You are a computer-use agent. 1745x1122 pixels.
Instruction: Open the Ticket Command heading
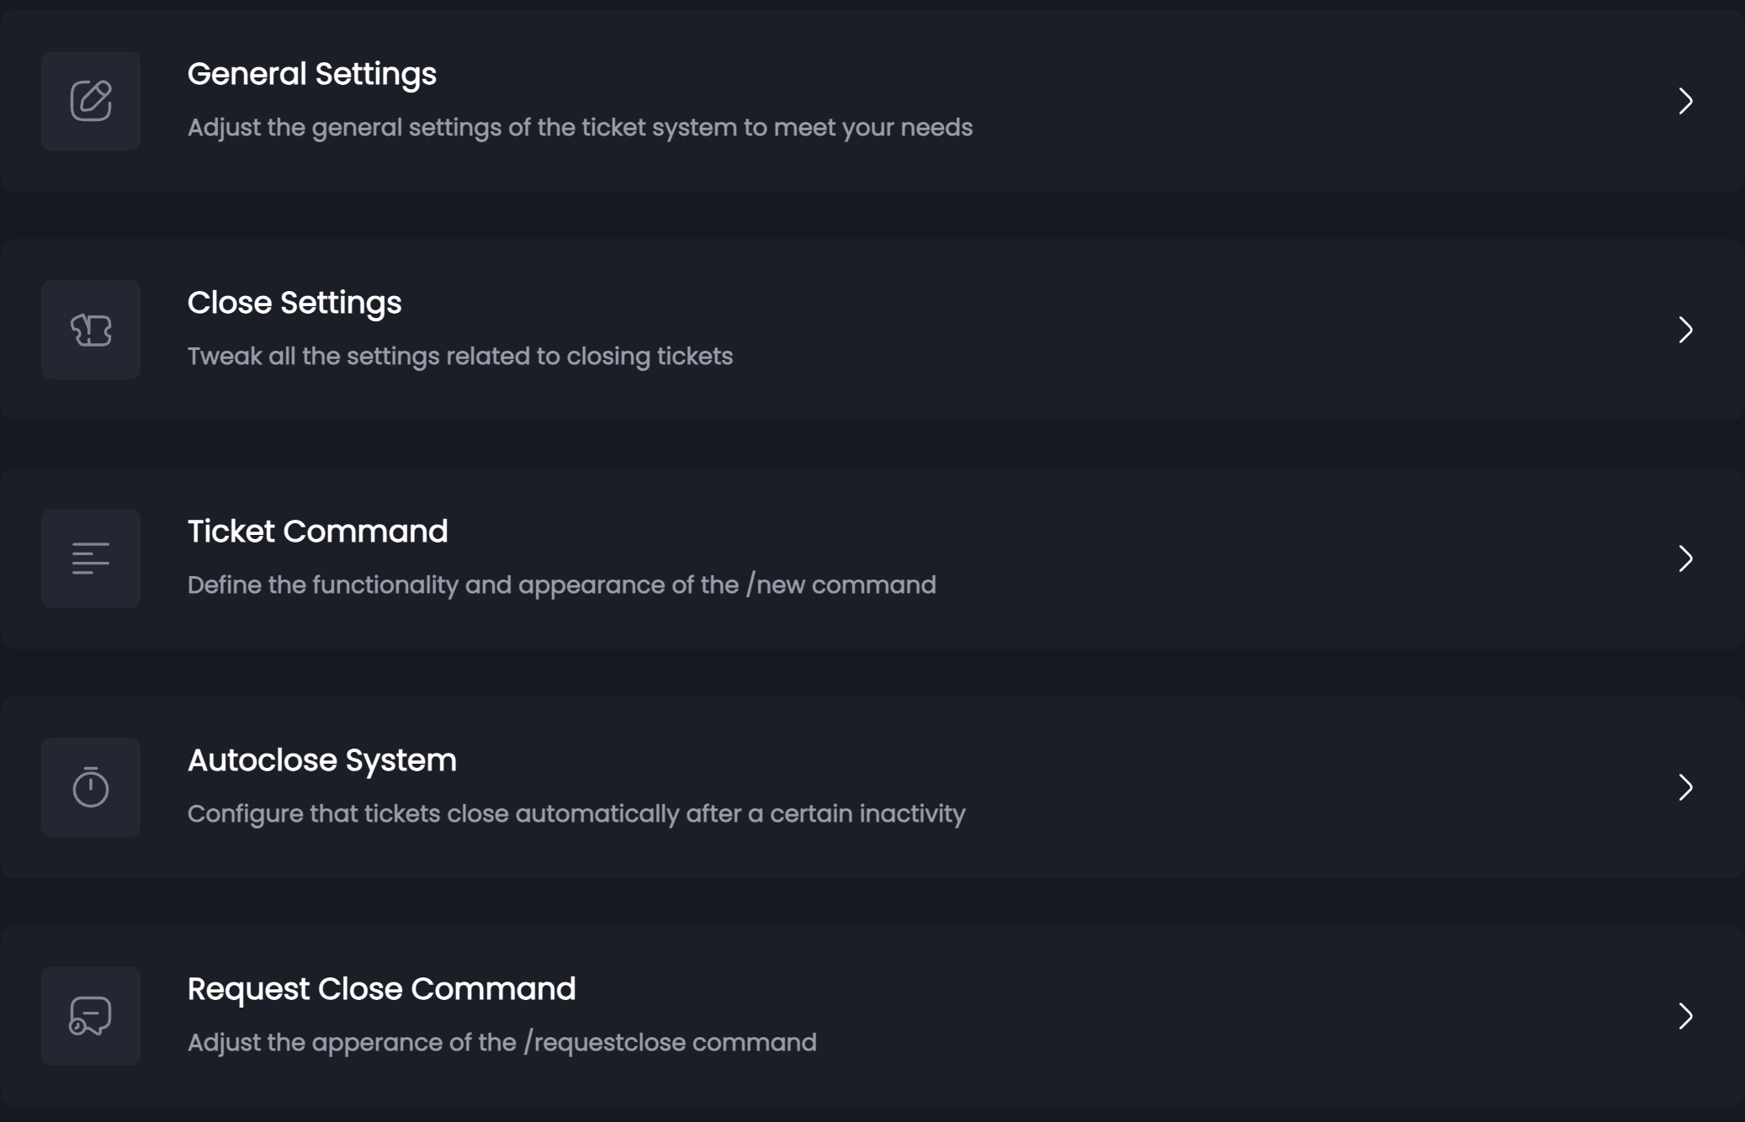[x=317, y=532]
